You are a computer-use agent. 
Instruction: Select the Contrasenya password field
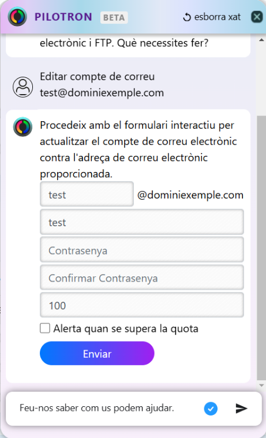tap(142, 250)
